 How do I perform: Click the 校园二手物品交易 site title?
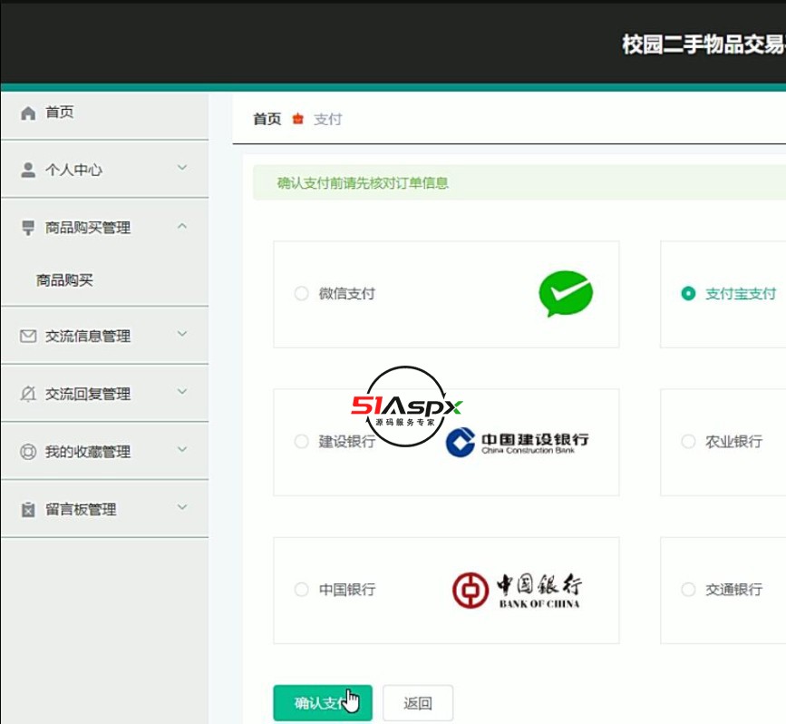pos(704,44)
